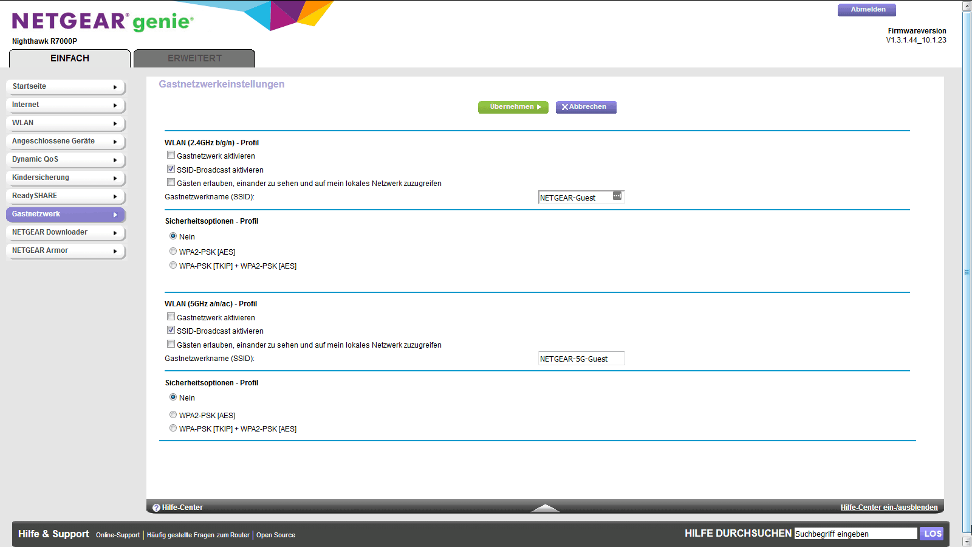
Task: Click the Abbrechen button
Action: [586, 107]
